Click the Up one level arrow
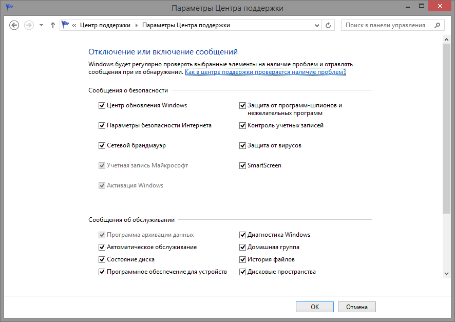 click(x=53, y=25)
